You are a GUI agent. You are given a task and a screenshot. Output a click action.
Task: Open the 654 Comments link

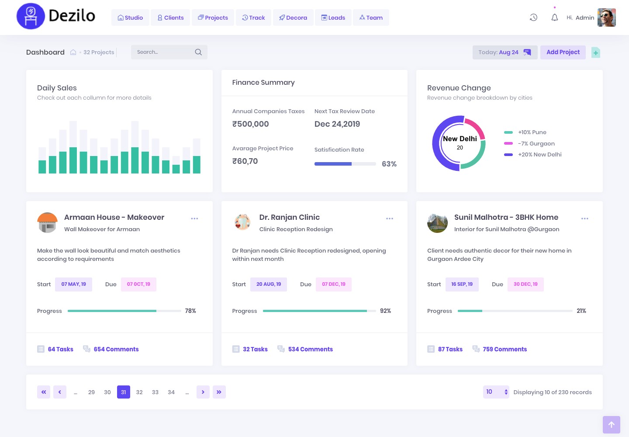point(116,349)
